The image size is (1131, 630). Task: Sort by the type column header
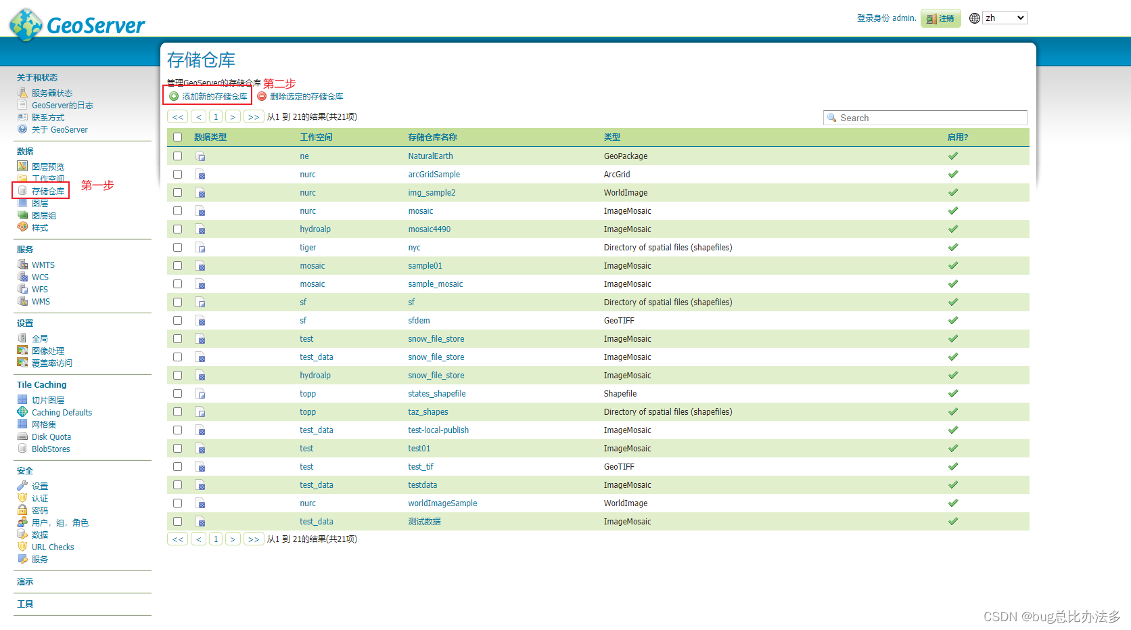(x=612, y=137)
